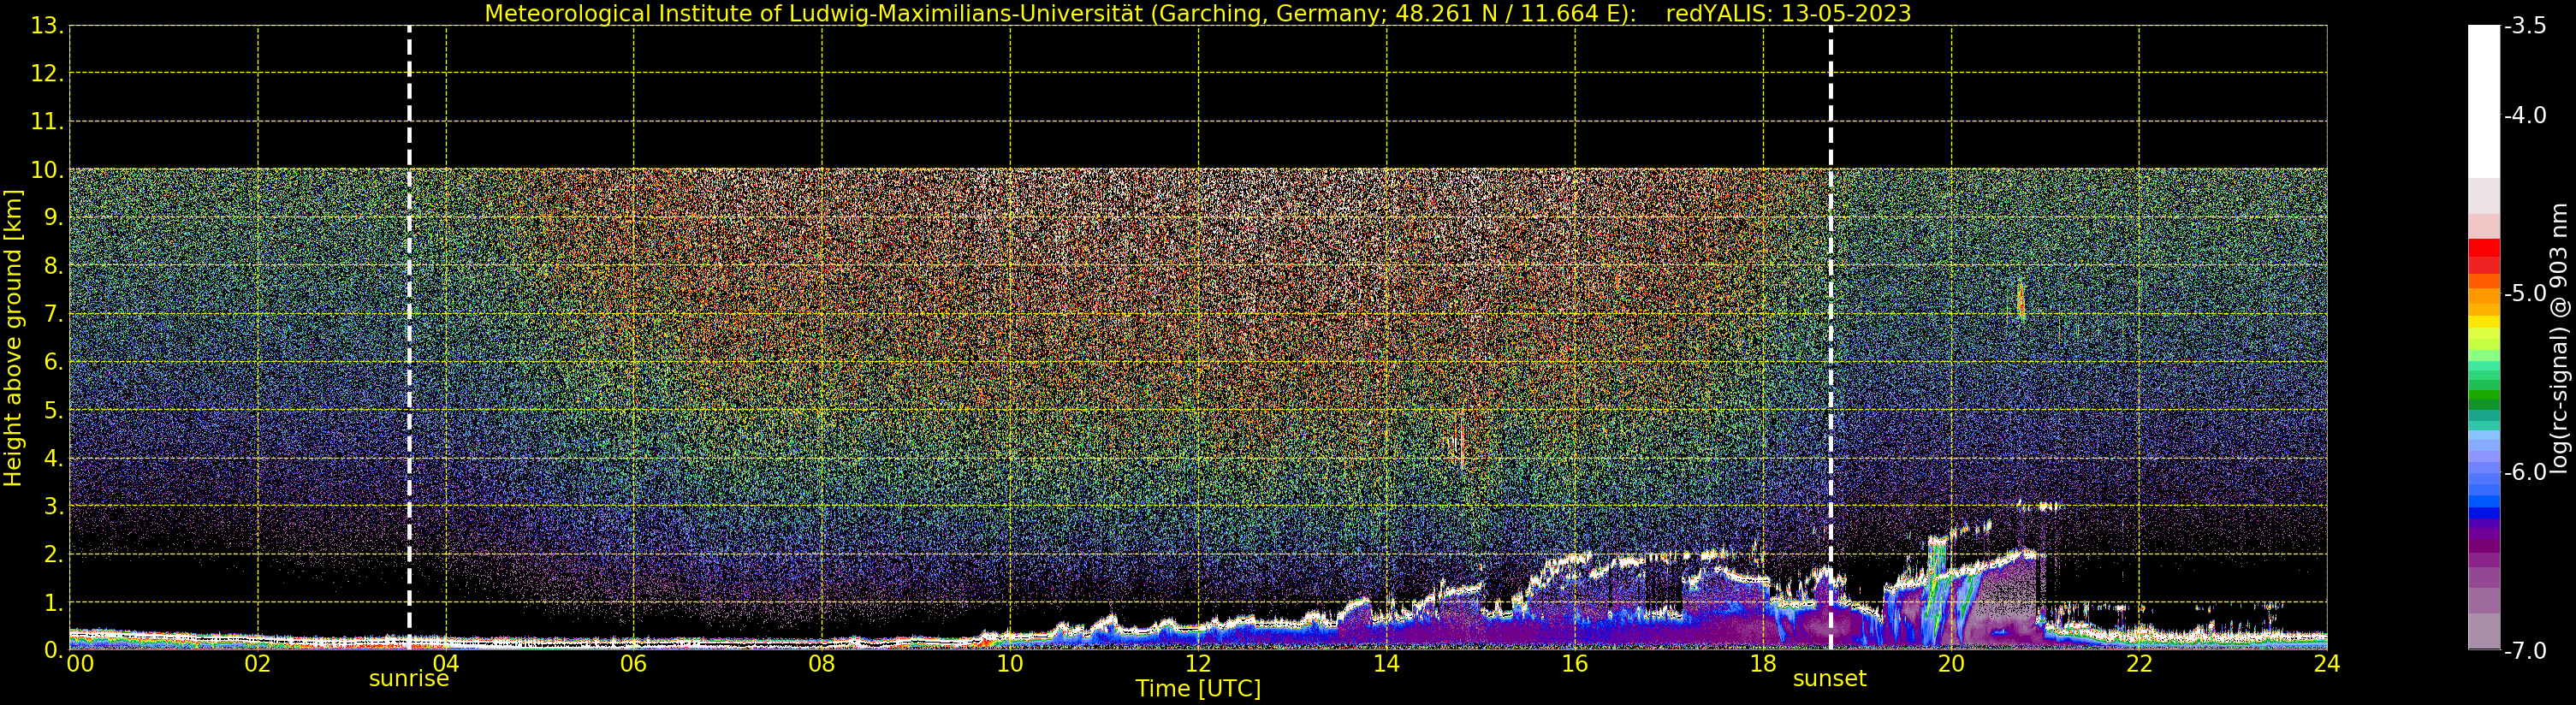Click the white top segment of the colorbar
The height and width of the screenshot is (705, 2576).
[x=2484, y=101]
